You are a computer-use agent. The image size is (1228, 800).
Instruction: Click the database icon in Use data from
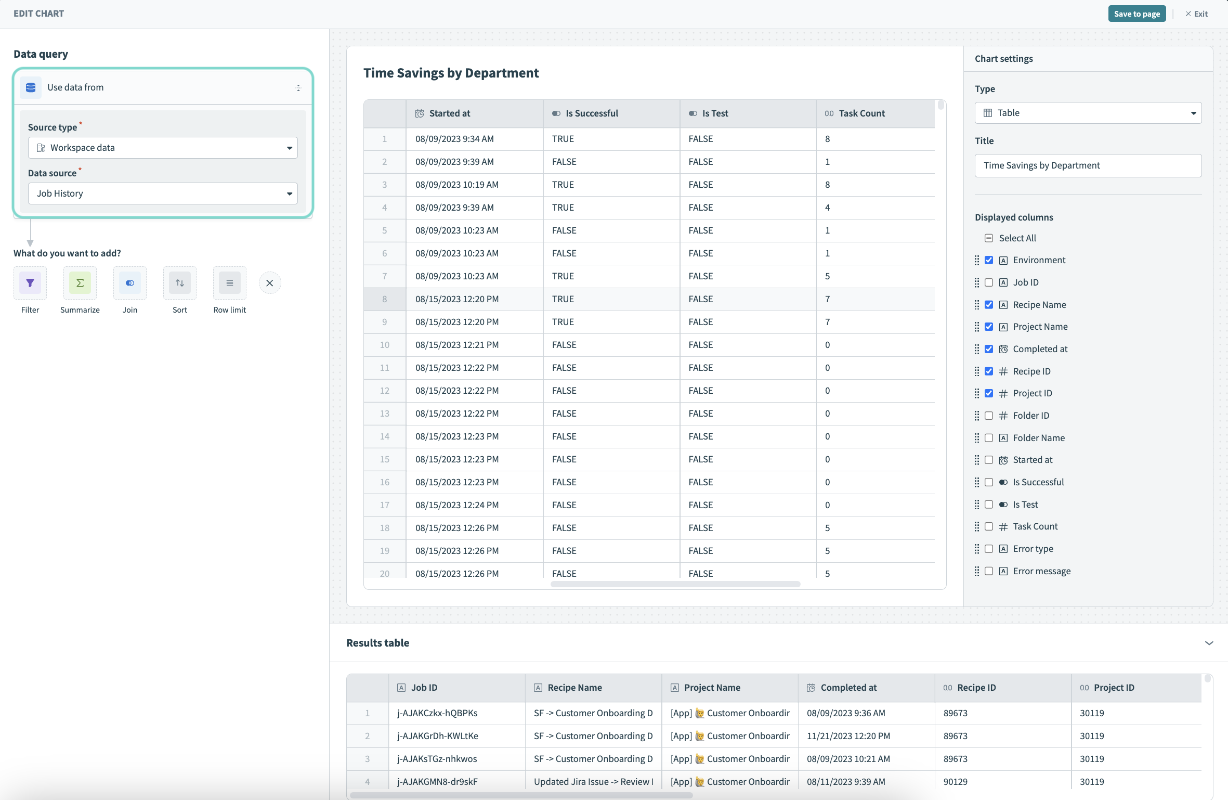(31, 87)
